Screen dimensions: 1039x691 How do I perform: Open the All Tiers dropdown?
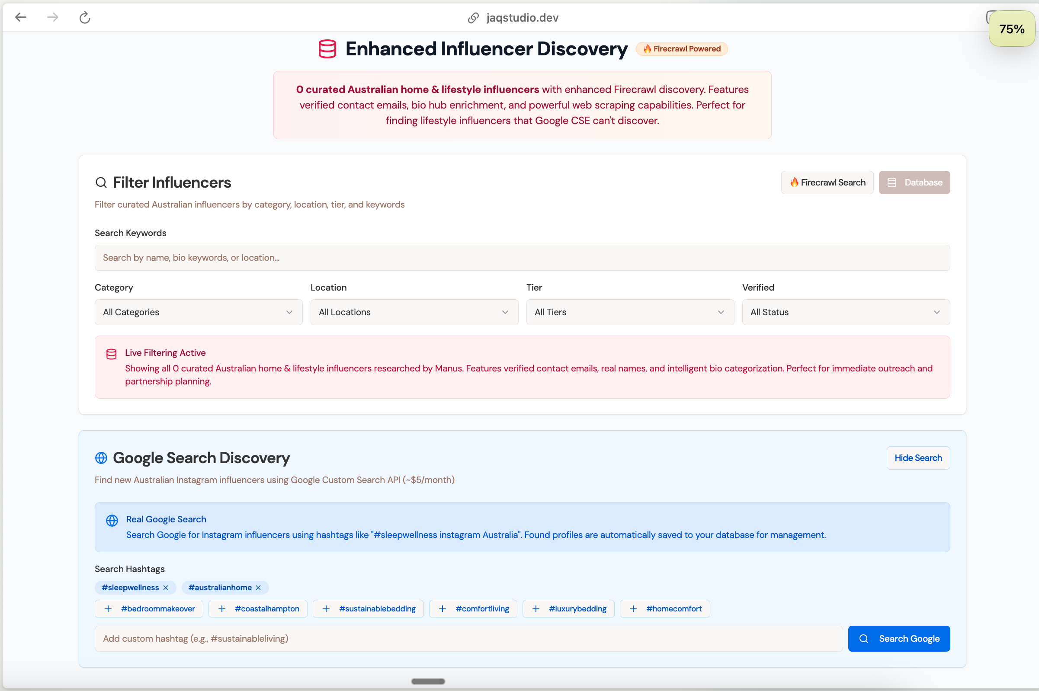click(630, 312)
